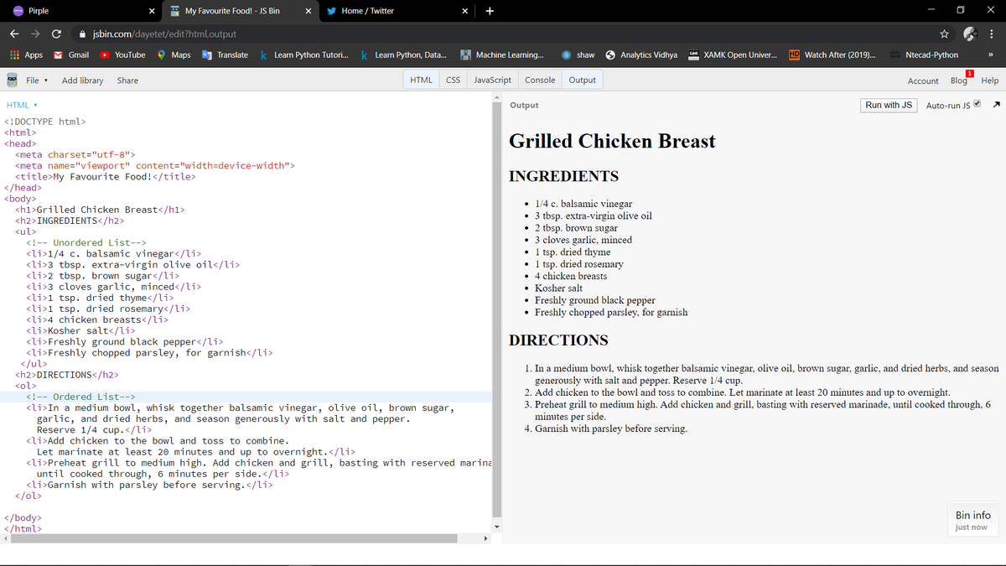
Task: Open the Machine Learning... bookmark
Action: click(x=502, y=55)
